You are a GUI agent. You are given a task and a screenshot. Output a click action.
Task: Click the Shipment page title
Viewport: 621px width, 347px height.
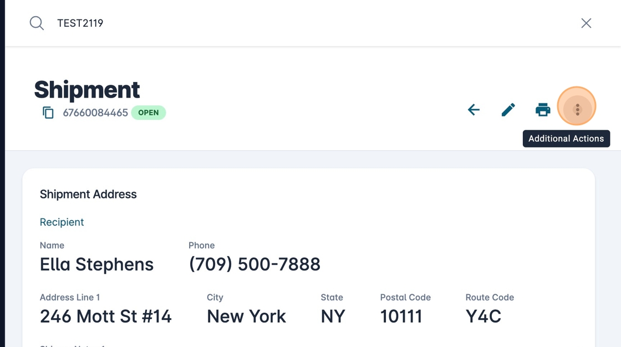pyautogui.click(x=87, y=90)
